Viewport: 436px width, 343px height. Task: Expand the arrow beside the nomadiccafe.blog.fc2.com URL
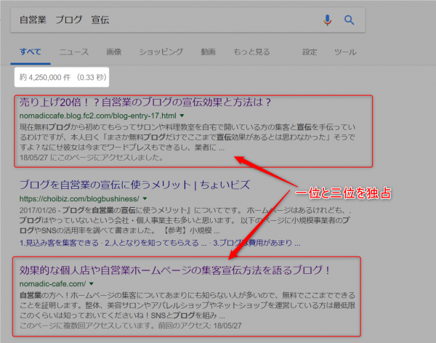pos(182,116)
